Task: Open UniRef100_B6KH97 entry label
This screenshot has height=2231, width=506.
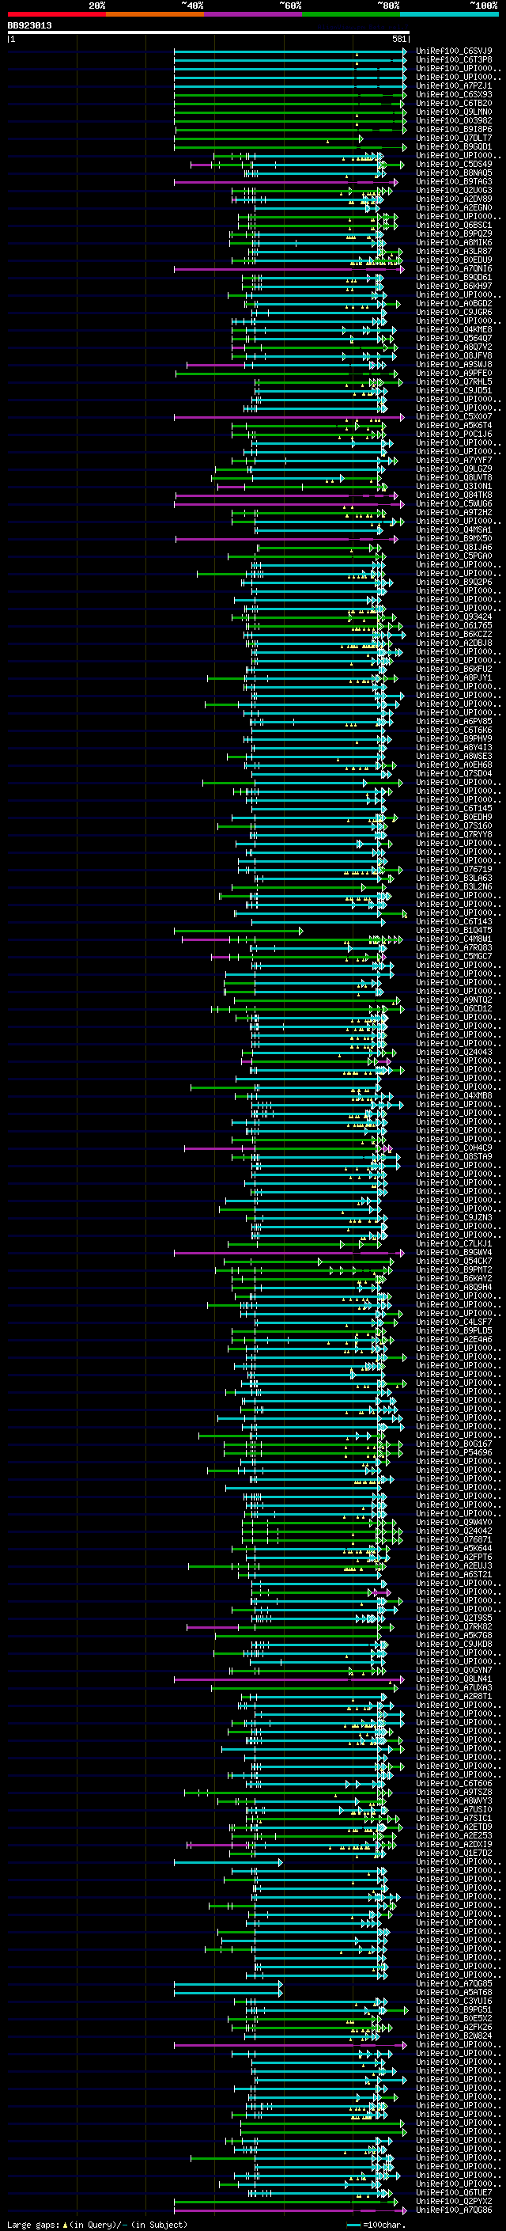Action: [x=454, y=286]
